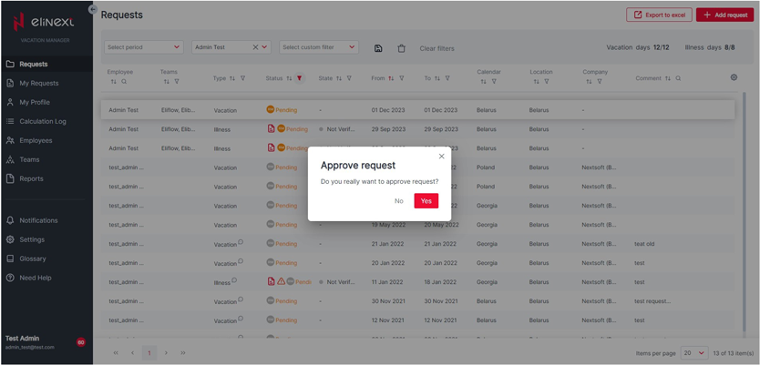Screen dimensions: 760x365
Task: Search in Employee column magnifier icon
Action: click(x=124, y=82)
